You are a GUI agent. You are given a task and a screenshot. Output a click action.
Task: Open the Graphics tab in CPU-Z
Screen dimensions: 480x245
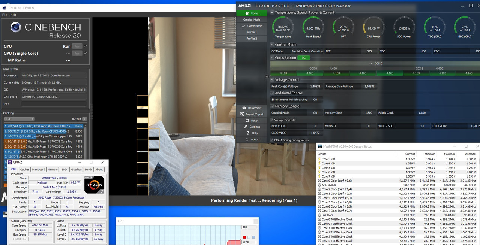coord(76,169)
